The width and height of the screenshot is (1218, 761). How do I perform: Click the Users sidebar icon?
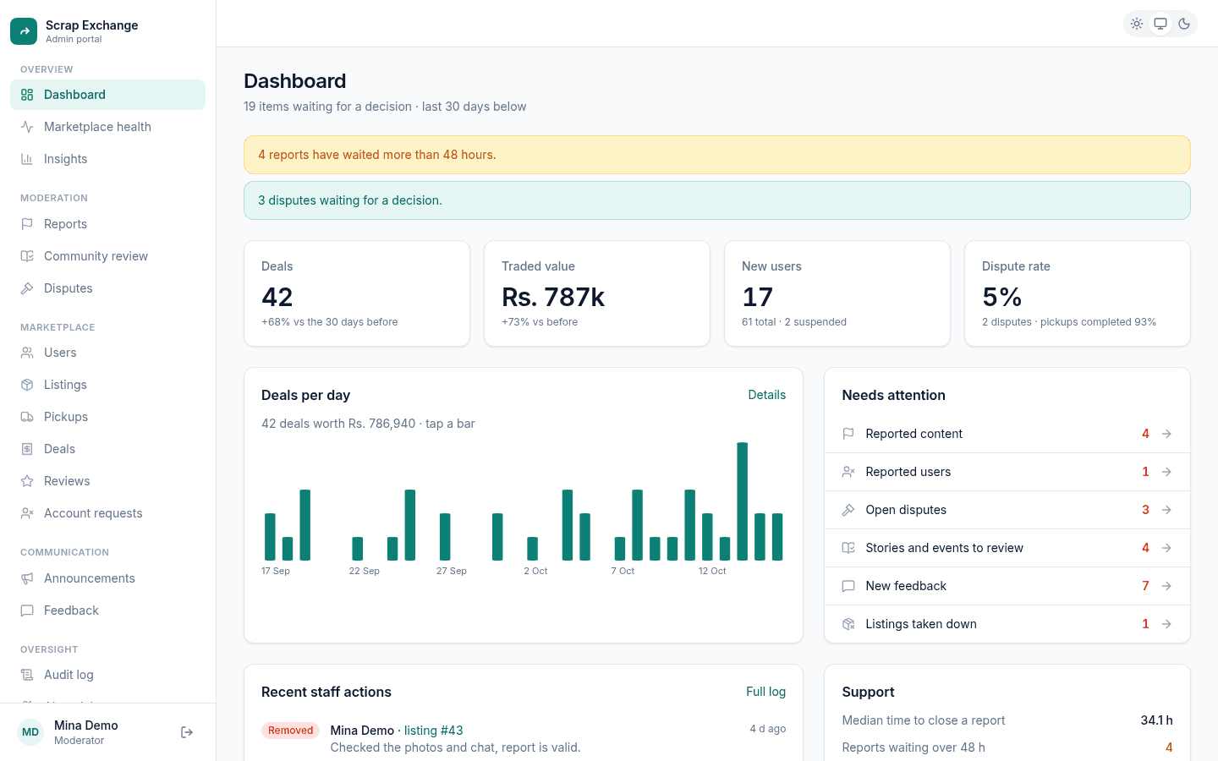pos(27,353)
